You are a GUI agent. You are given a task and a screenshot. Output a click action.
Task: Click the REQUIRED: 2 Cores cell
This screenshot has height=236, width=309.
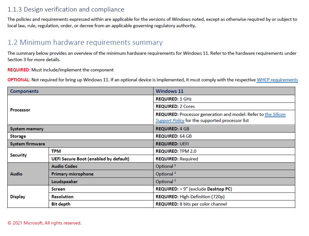pyautogui.click(x=224, y=106)
